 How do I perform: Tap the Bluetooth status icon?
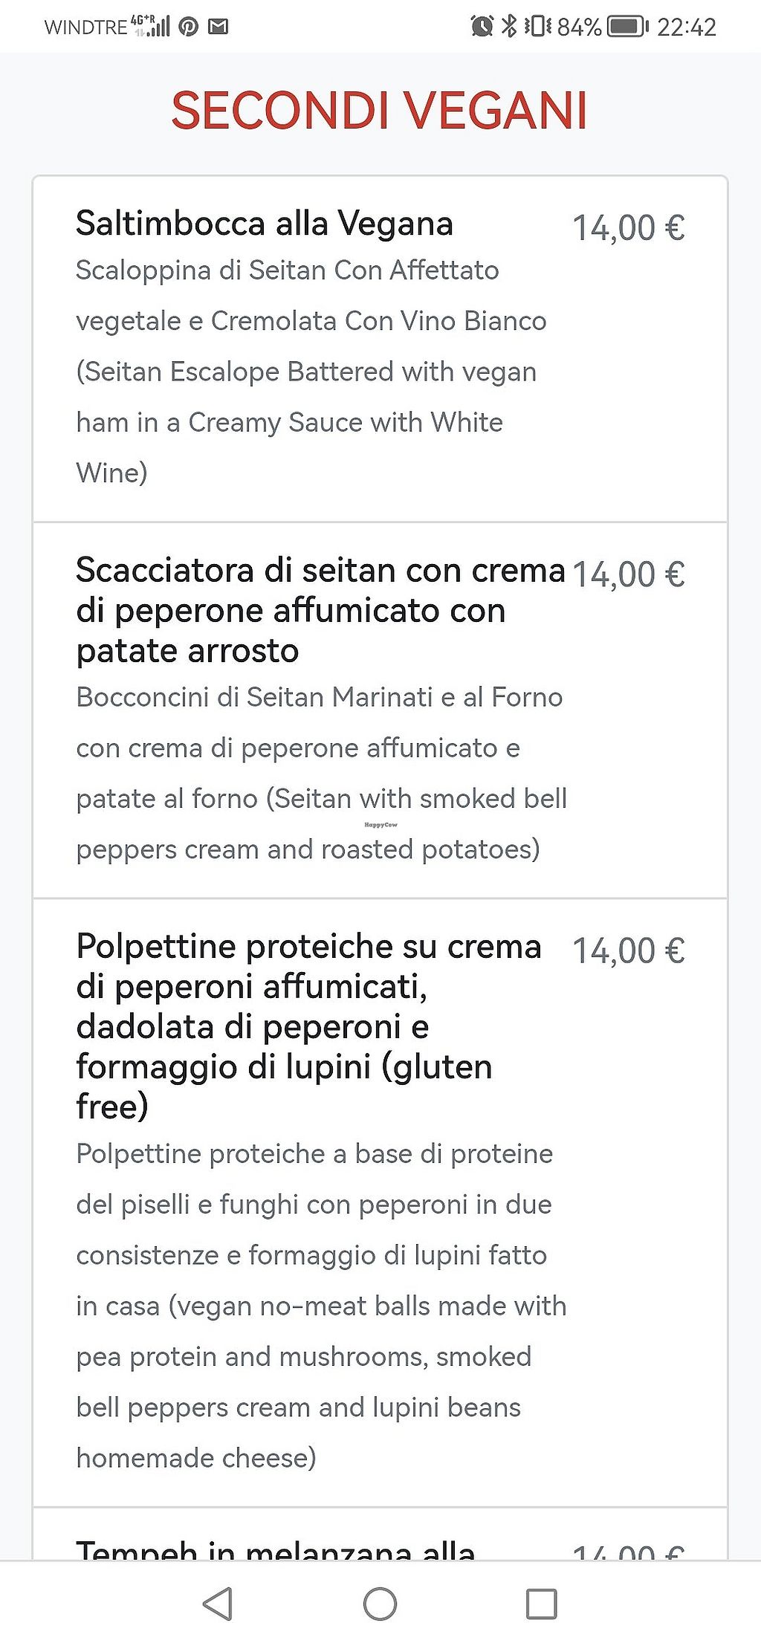[509, 27]
